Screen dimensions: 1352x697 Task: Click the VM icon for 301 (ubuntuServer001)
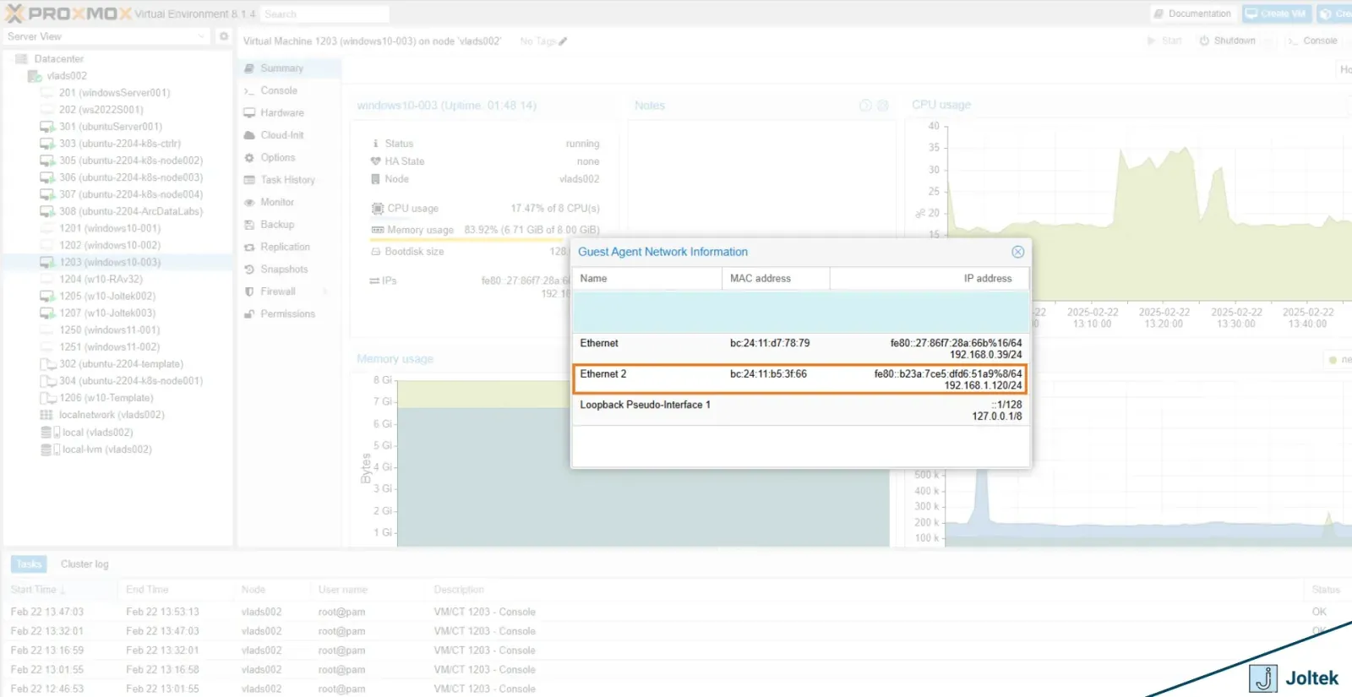[x=47, y=127]
